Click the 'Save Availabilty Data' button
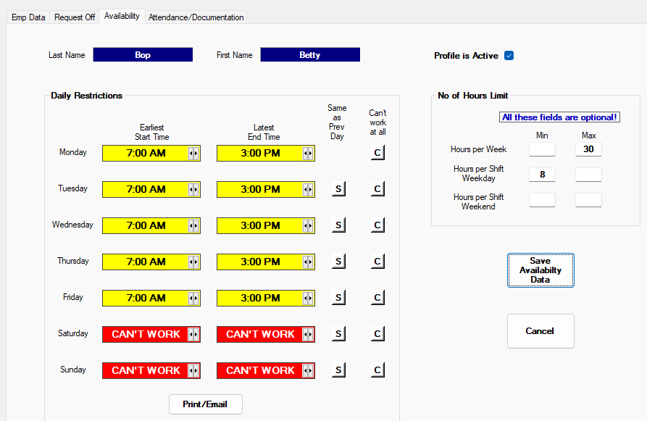This screenshot has width=647, height=421. (x=540, y=270)
